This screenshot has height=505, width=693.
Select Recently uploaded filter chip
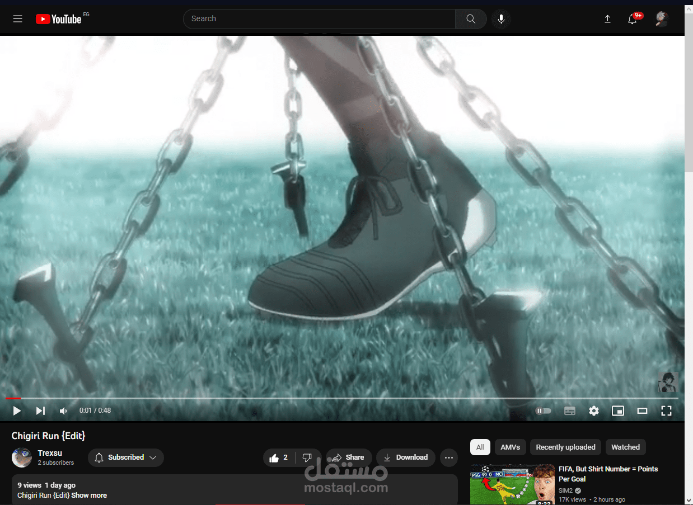[x=565, y=447]
